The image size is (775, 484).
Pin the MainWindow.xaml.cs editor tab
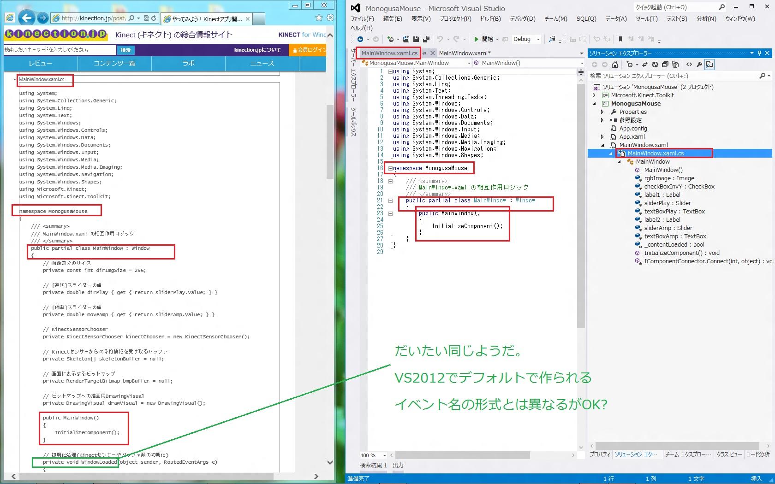(x=424, y=53)
